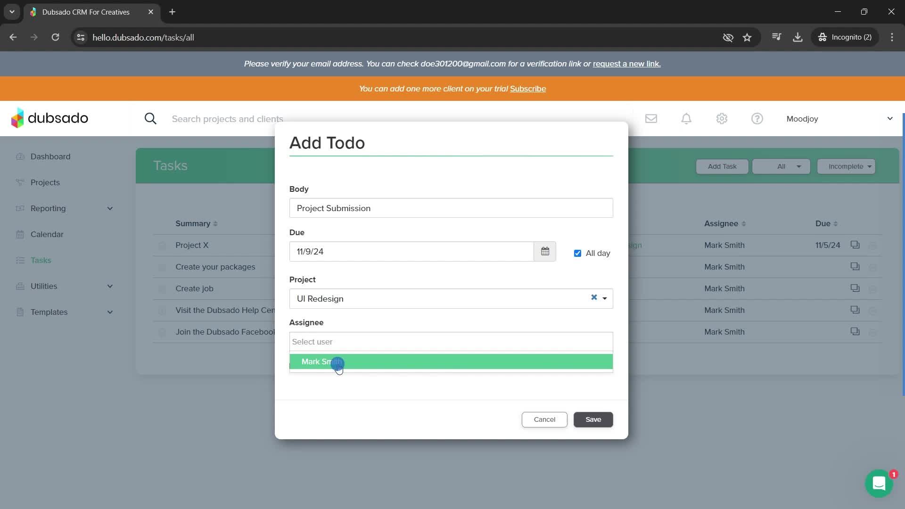Open the browser three-dot menu

coord(892,37)
